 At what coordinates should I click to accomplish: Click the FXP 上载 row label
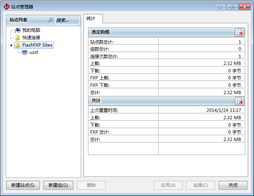pos(100,78)
